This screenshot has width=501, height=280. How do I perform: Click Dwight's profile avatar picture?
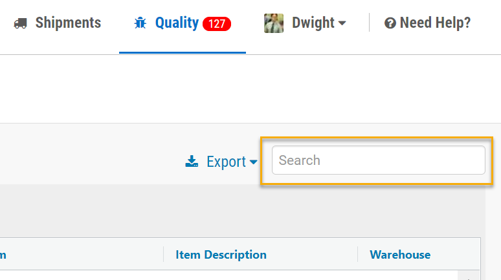click(x=274, y=23)
